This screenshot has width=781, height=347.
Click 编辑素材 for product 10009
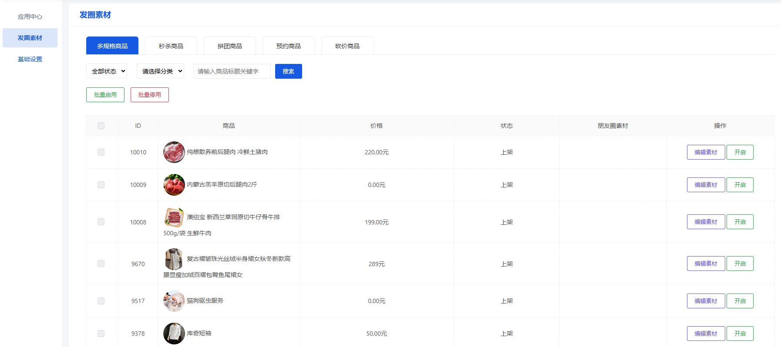706,185
